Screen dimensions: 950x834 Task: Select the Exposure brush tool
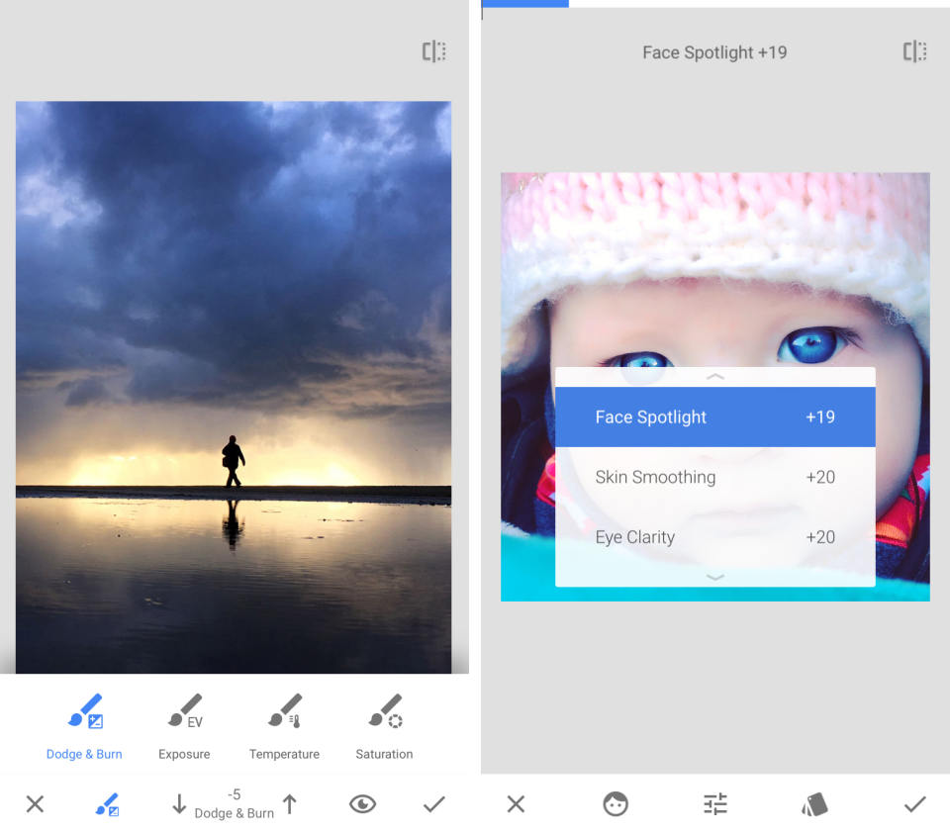point(184,722)
